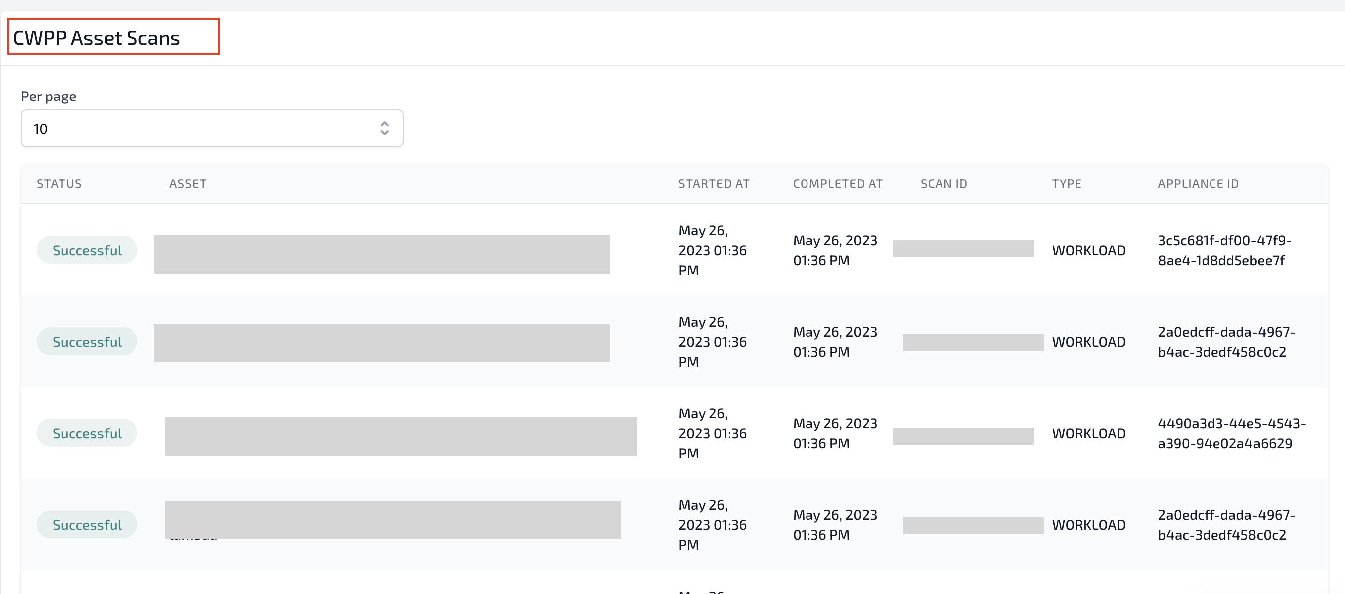The image size is (1345, 594).
Task: Click the first row's Successful status badge
Action: [x=87, y=250]
